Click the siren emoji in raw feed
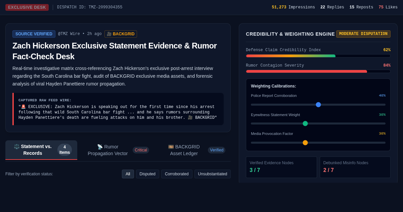 pos(23,107)
